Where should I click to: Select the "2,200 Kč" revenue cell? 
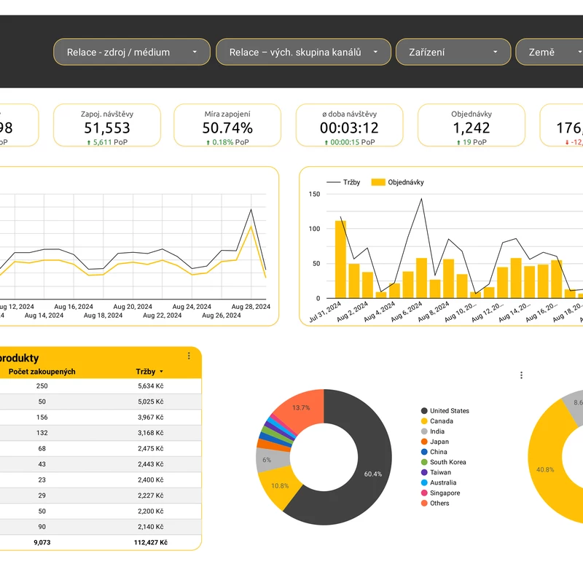point(151,512)
